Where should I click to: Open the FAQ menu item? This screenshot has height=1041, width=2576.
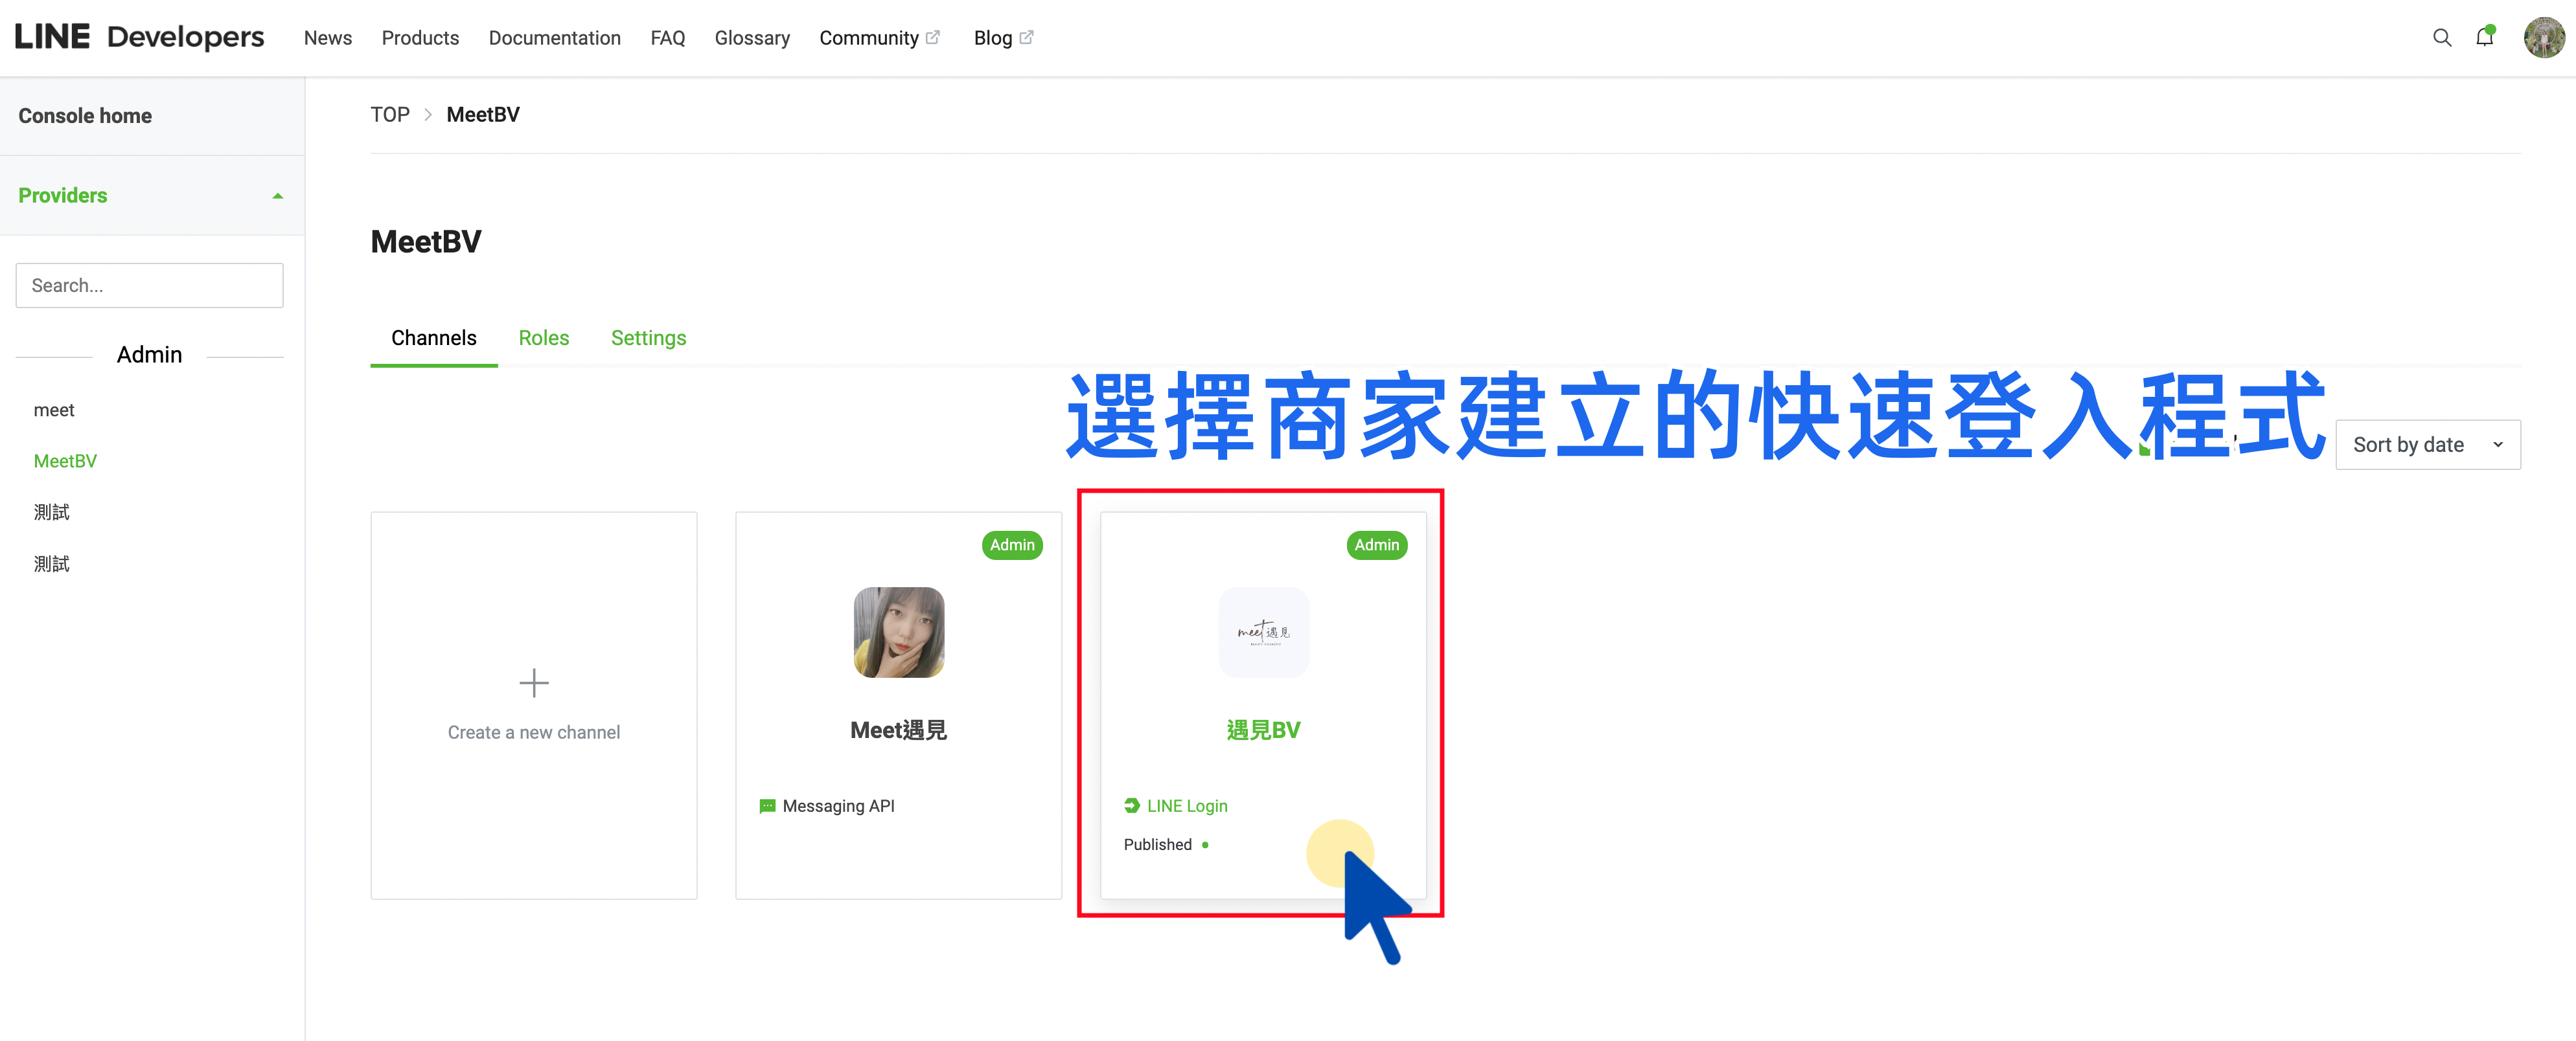pos(668,38)
